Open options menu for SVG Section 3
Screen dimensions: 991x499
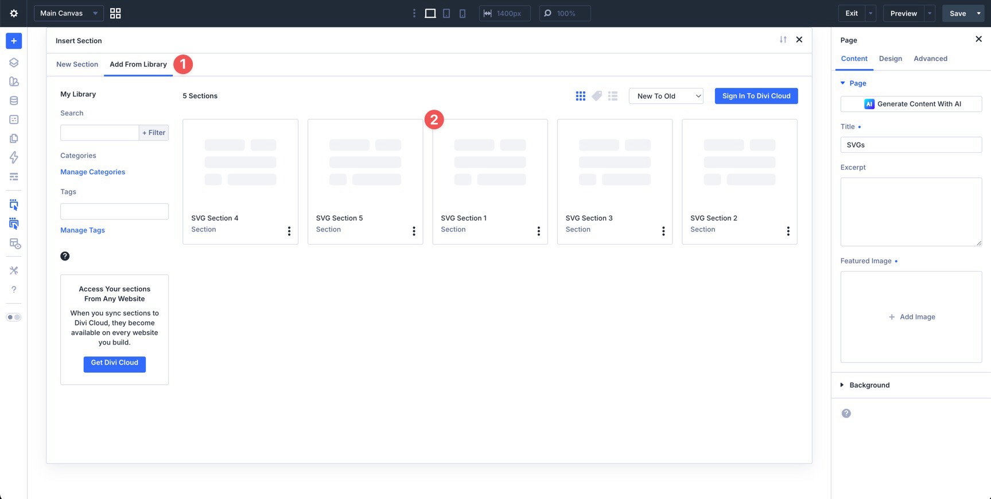(x=663, y=231)
